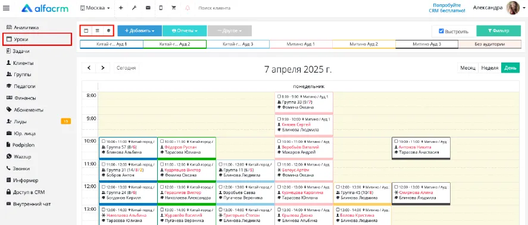Image resolution: width=528 pixels, height=225 pixels.
Task: Check the Группа 11 lesson checkbox
Action: pos(220,164)
